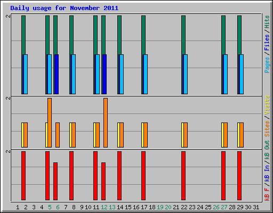273x213 pixels.
Task: Click the red kB bar for day 29
Action: (x=239, y=176)
